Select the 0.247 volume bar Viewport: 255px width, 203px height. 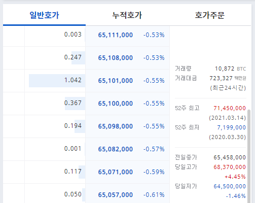pyautogui.click(x=79, y=58)
